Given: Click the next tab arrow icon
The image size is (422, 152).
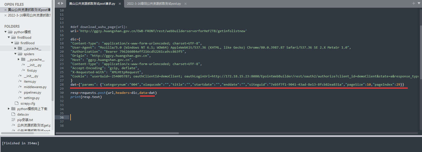Looking at the screenshot, I should tap(62, 3).
